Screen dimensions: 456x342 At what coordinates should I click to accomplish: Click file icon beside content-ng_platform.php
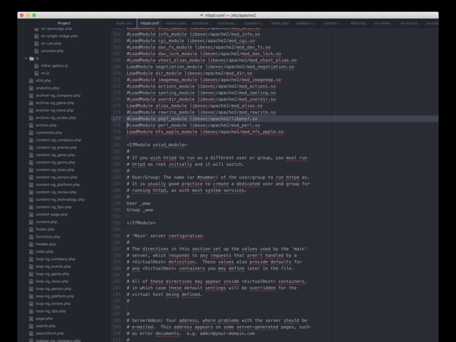pos(31,185)
